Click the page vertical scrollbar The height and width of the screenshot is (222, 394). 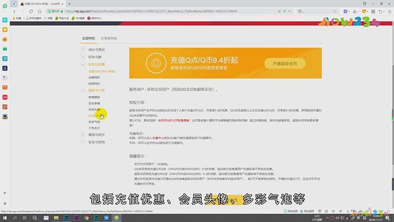pos(393,115)
